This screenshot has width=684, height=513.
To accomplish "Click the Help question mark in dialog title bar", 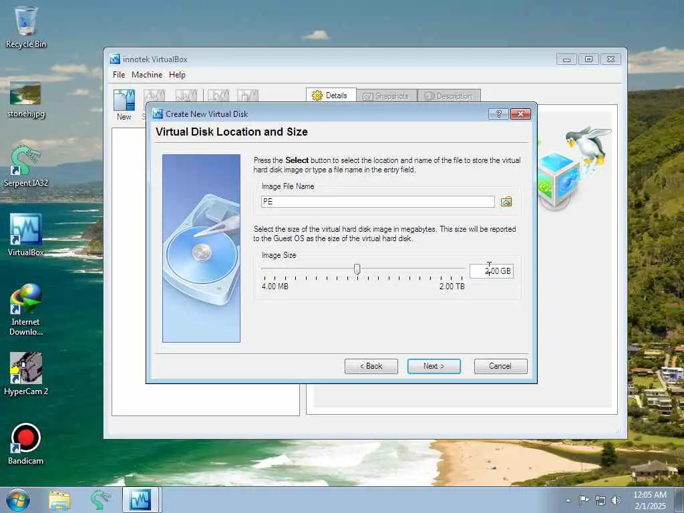I will (498, 114).
